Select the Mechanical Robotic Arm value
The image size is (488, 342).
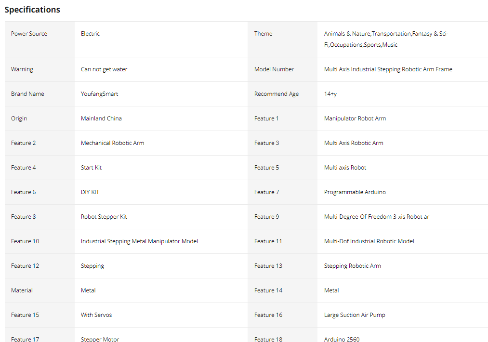pyautogui.click(x=112, y=143)
